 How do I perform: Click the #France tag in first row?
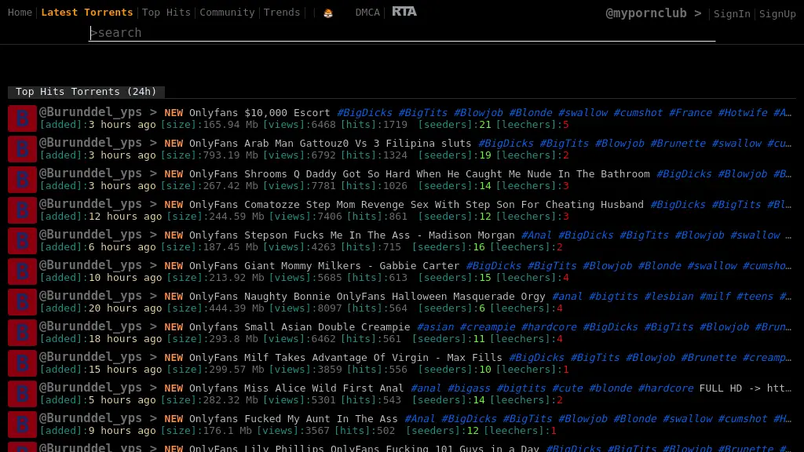690,113
